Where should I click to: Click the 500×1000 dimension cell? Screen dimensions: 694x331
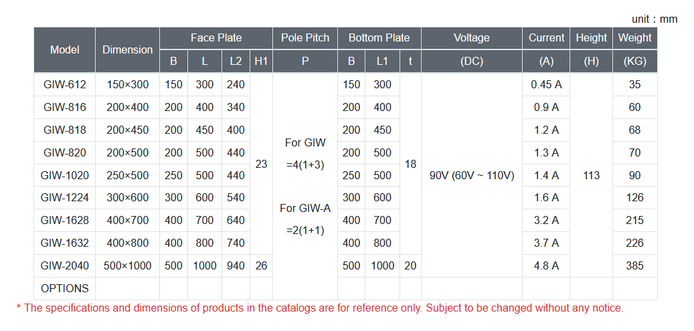pos(127,266)
